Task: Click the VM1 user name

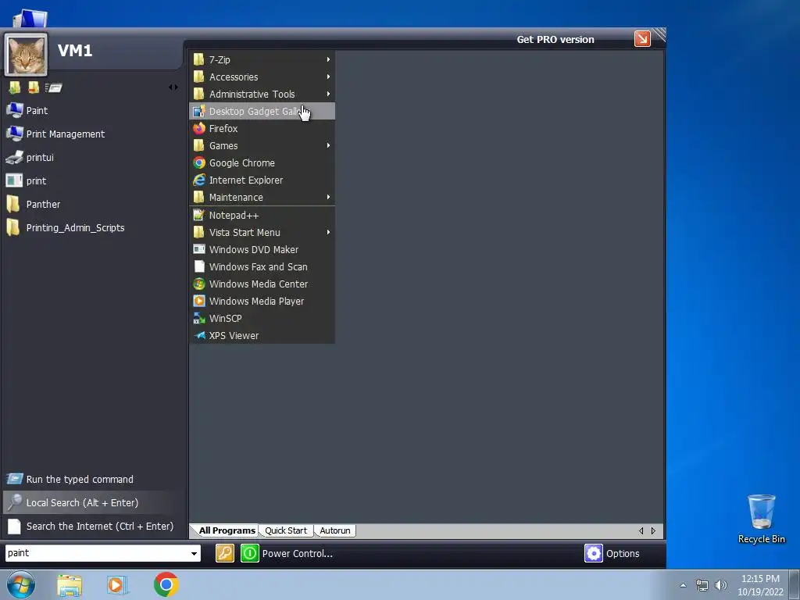Action: (x=74, y=51)
